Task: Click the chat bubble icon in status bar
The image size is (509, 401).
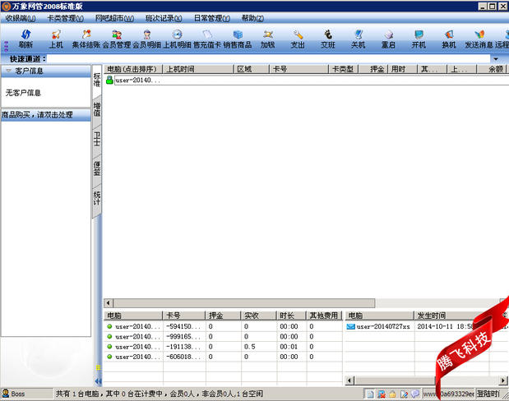Action: click(x=415, y=394)
